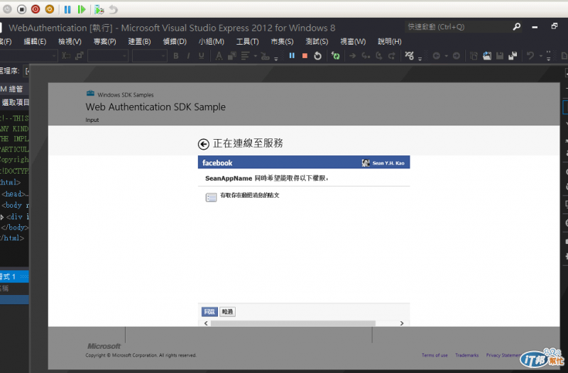568x373 pixels.
Task: Open the 市集(S) menu
Action: click(282, 42)
